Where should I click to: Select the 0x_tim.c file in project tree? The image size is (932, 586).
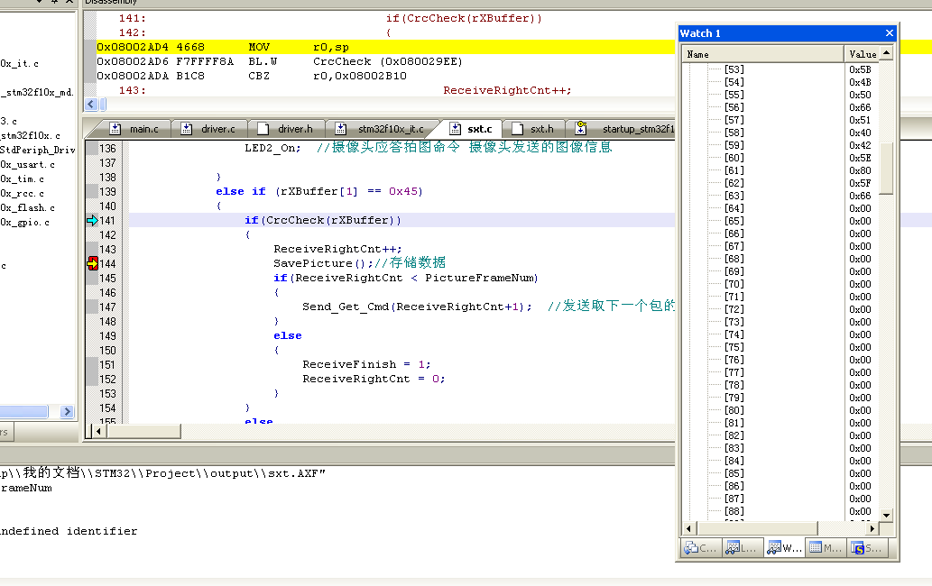point(22,179)
